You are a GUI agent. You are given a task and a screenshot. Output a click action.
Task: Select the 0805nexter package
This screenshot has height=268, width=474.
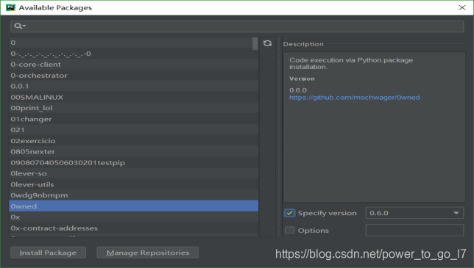click(134, 152)
